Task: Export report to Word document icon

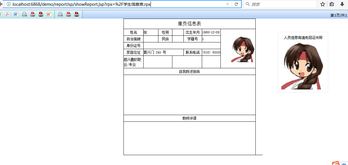Action: pos(16,15)
